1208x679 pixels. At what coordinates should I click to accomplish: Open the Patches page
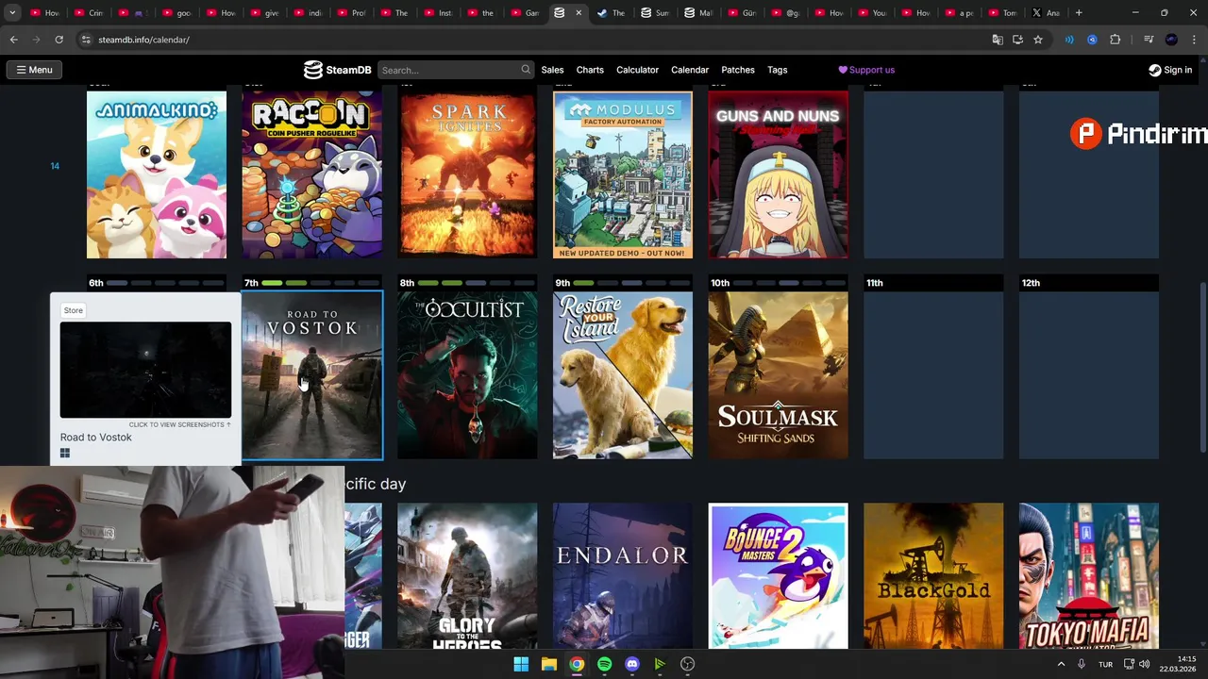tap(738, 70)
